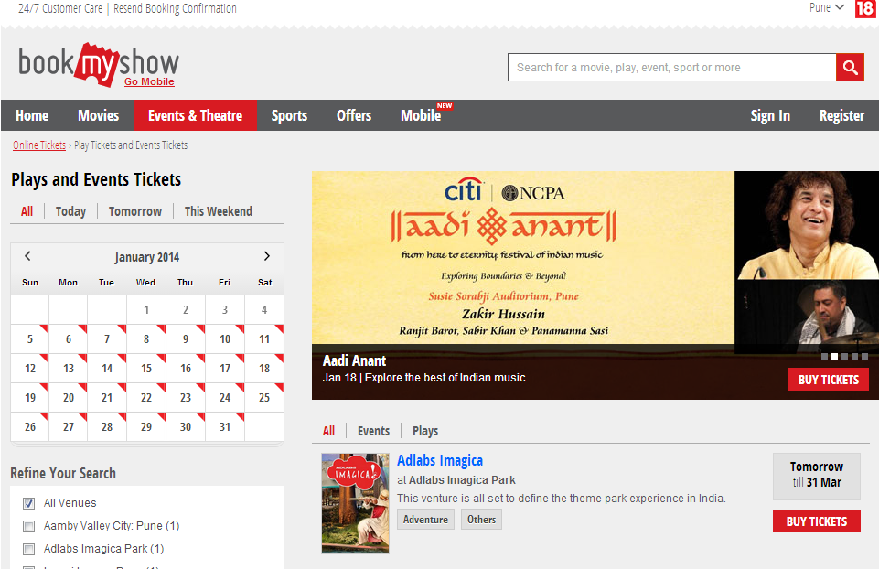Open the Home menu

[32, 115]
